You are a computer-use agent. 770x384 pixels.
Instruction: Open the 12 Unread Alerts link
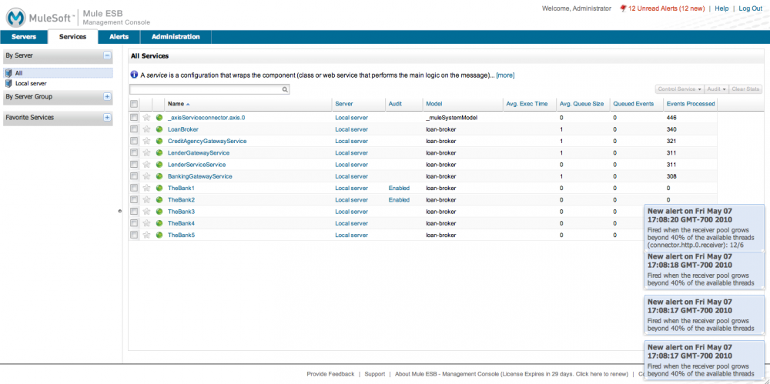pos(666,8)
